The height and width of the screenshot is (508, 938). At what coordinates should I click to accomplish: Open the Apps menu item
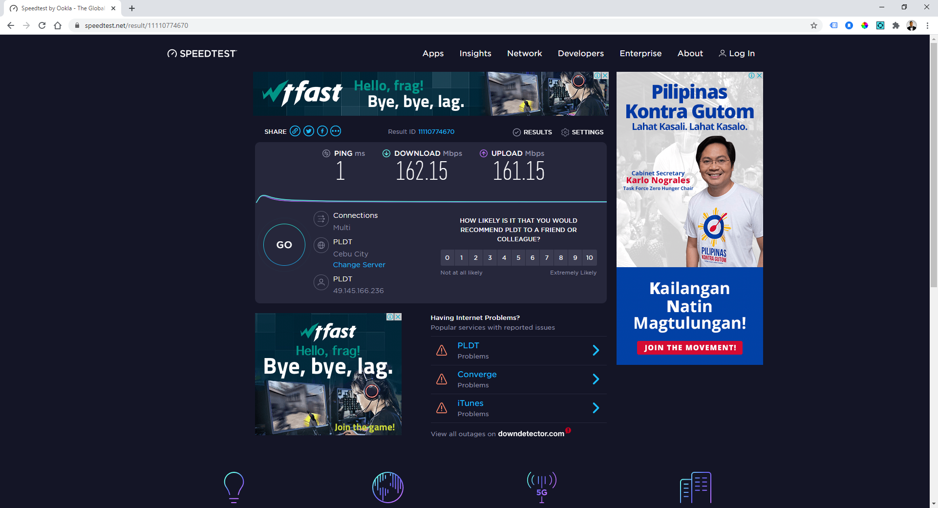(x=433, y=53)
